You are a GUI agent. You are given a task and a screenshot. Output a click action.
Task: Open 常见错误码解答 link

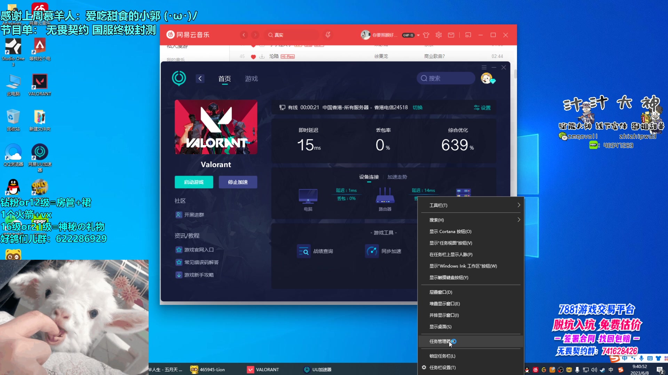197,262
